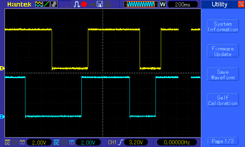Image resolution: width=245 pixels, height=147 pixels.
Task: Click the CH1 DC coupling indicator
Action: click(7, 142)
